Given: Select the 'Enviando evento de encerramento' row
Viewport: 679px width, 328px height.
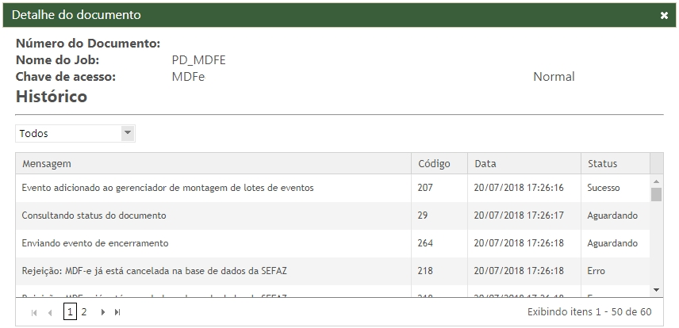Looking at the screenshot, I should tap(95, 243).
